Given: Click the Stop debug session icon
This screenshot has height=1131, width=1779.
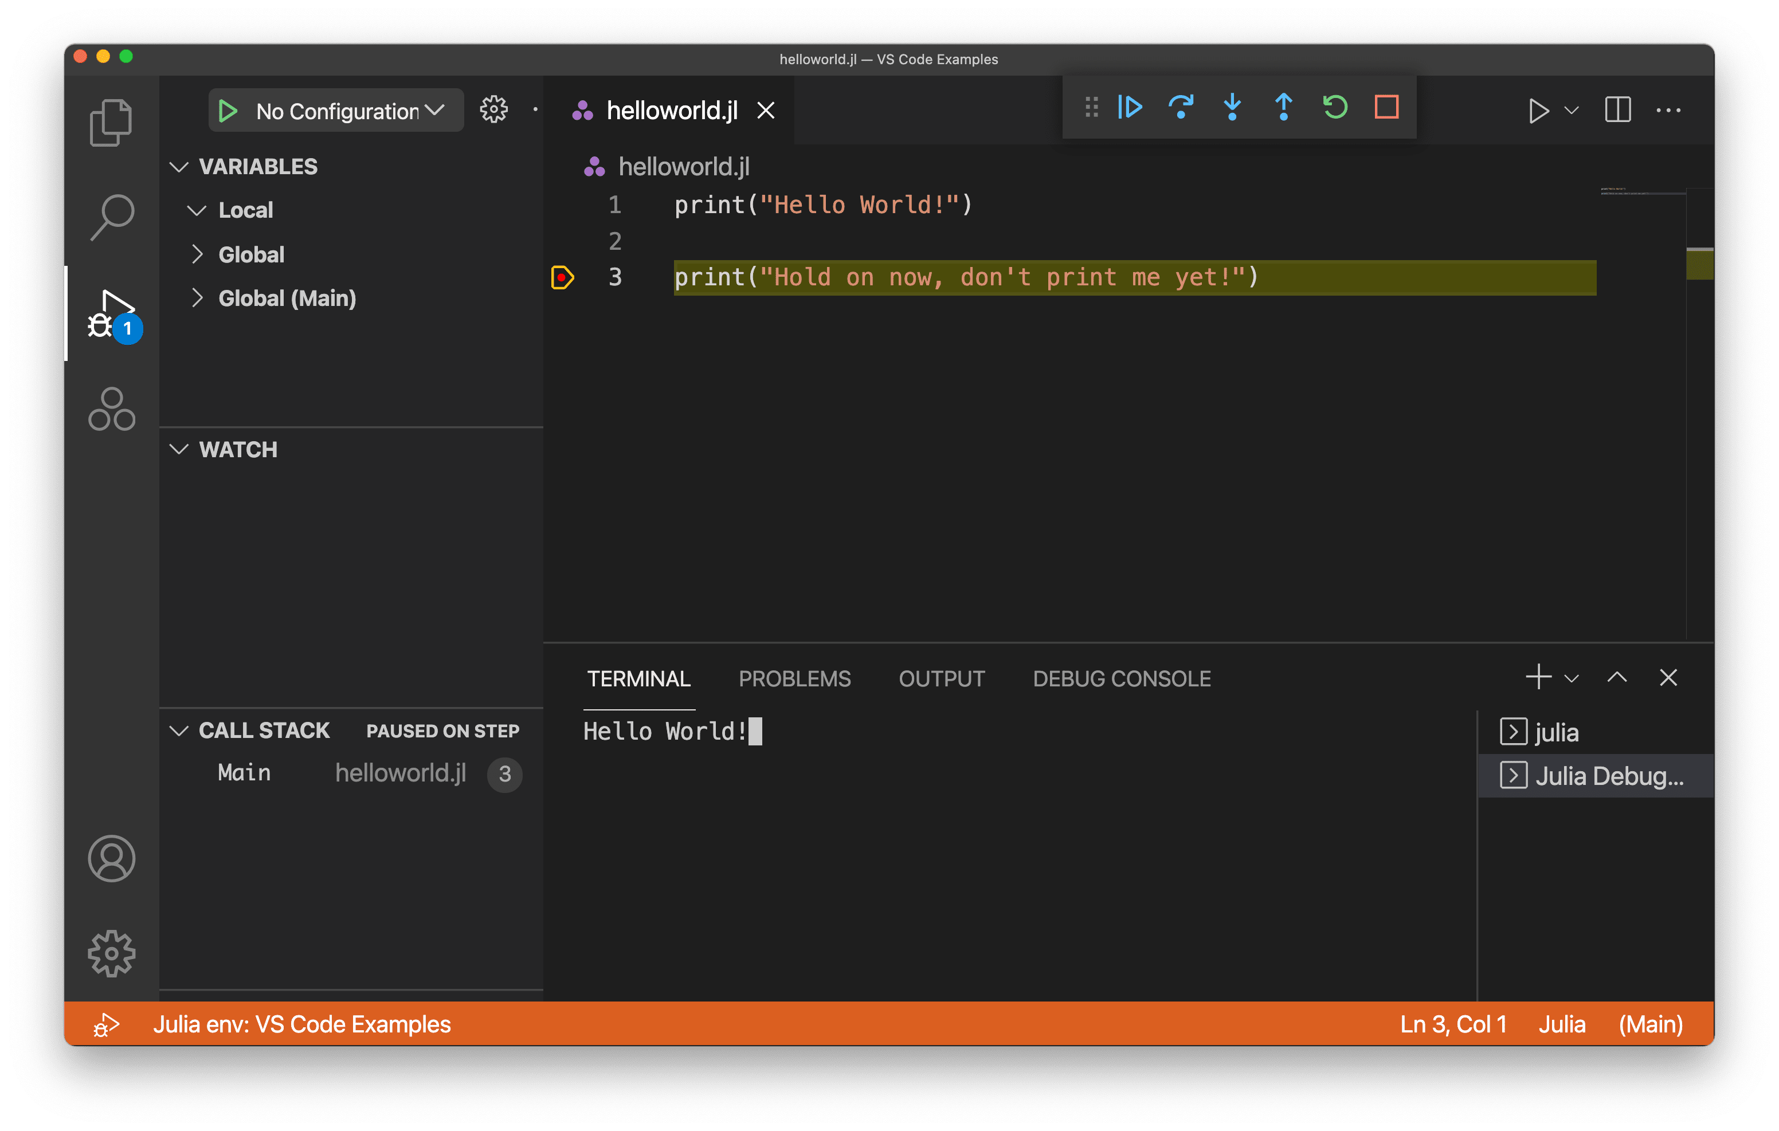Looking at the screenshot, I should point(1386,108).
